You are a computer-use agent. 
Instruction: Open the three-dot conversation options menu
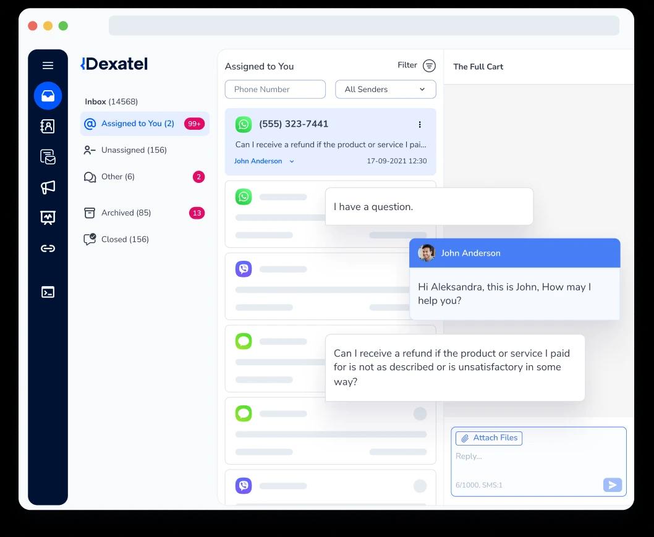pyautogui.click(x=420, y=124)
